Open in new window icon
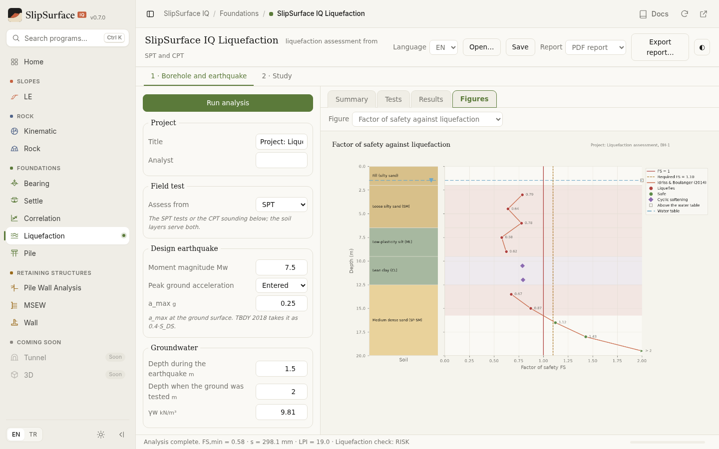719x449 pixels. 704,14
